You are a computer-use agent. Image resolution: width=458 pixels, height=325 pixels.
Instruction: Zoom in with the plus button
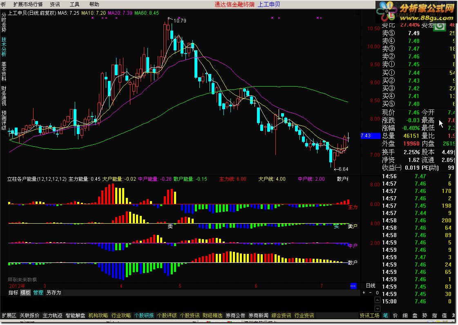[x=364, y=293]
